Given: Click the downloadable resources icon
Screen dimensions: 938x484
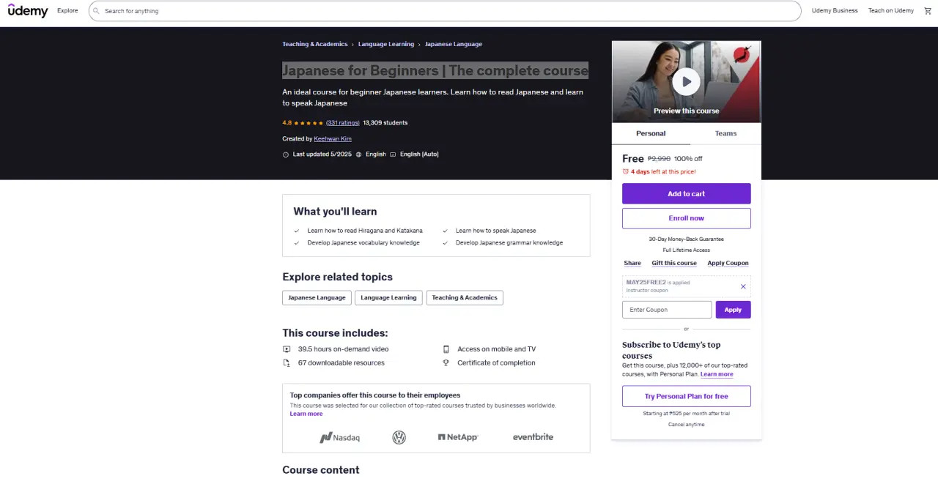Looking at the screenshot, I should 287,362.
